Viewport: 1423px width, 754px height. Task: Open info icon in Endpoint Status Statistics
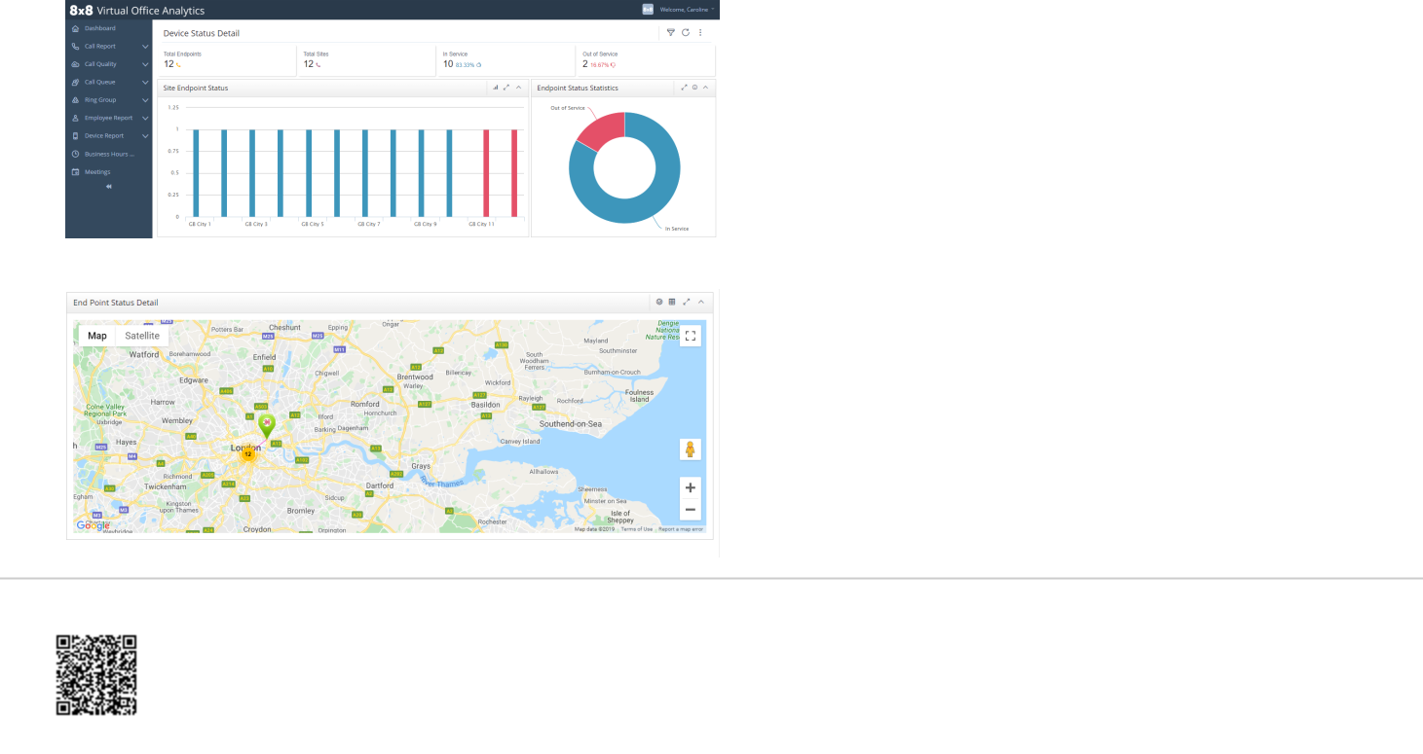(694, 88)
